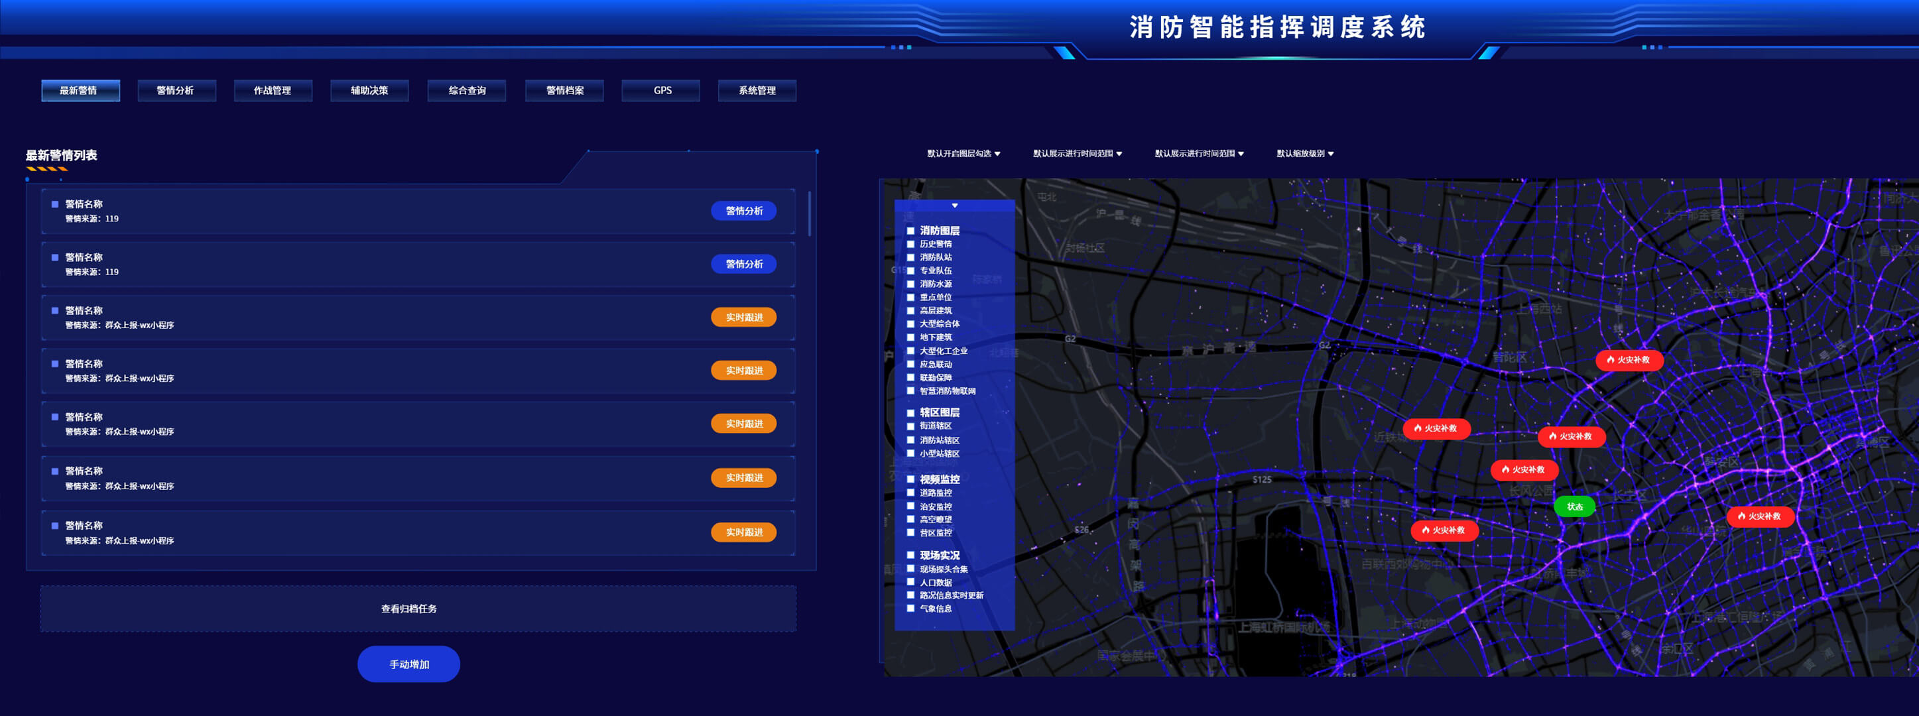This screenshot has width=1919, height=716.
Task: Click the alarm list scrollbar
Action: coord(809,214)
